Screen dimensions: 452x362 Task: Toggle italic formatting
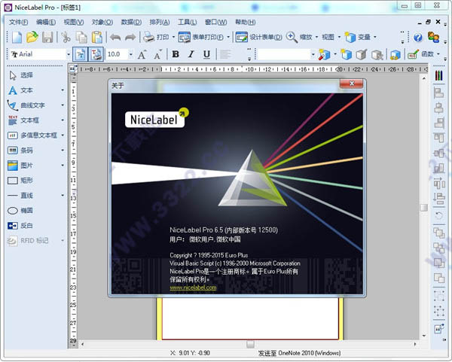point(191,54)
